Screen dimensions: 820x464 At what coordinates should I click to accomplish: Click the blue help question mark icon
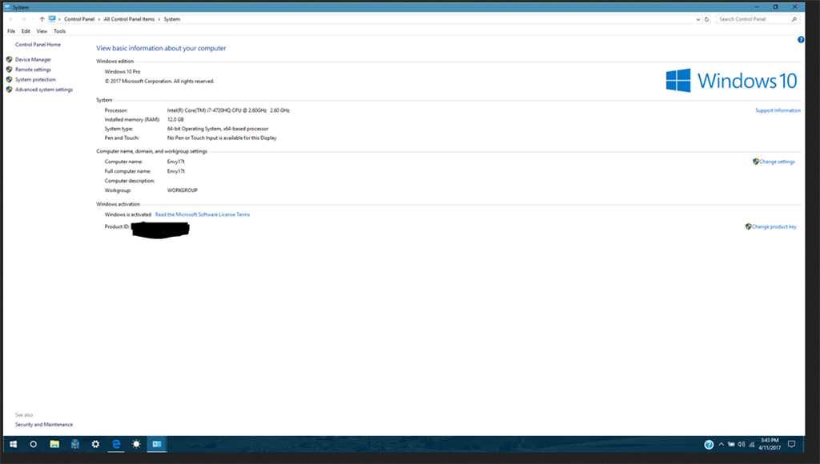click(801, 40)
